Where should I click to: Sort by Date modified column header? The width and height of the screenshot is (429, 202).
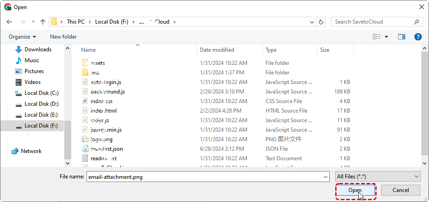[217, 50]
